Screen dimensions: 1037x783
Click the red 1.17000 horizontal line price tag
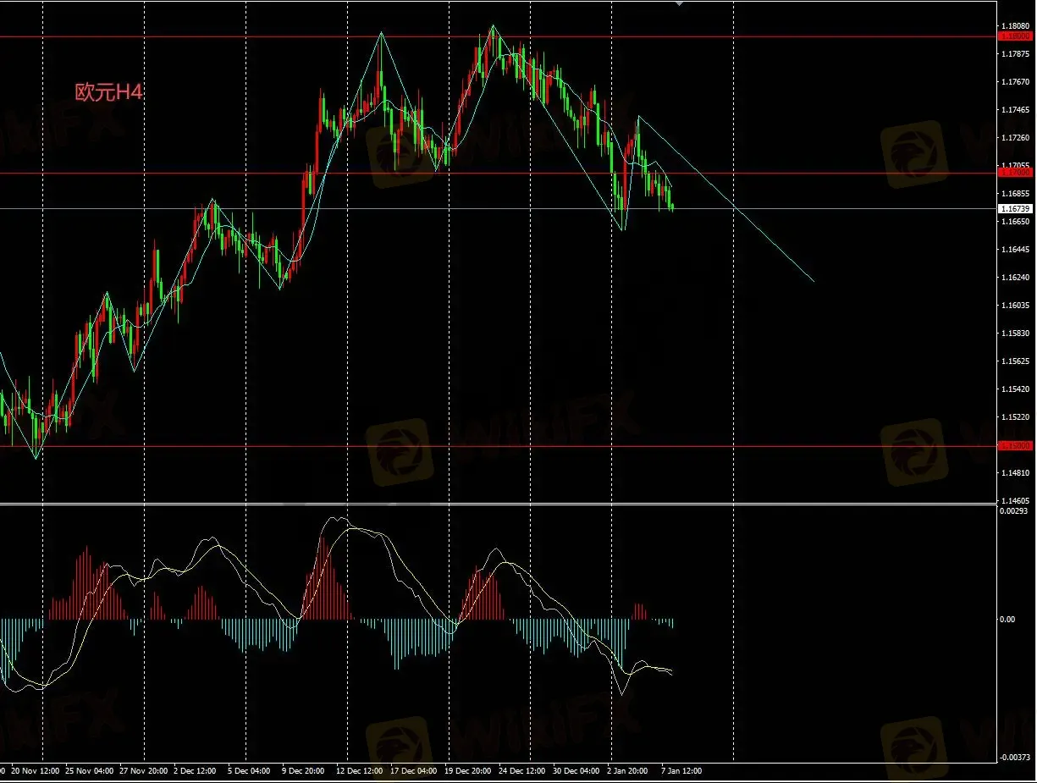(1016, 173)
